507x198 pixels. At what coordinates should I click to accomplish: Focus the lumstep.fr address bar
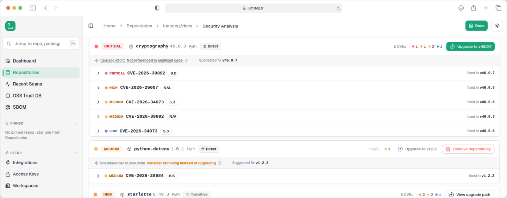coord(254,8)
